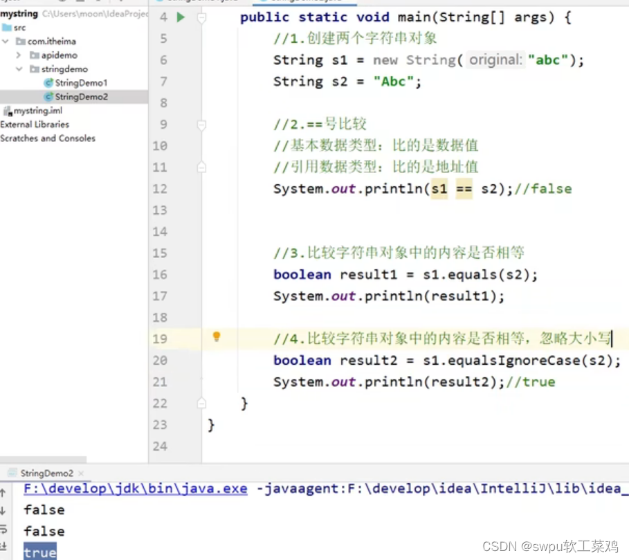Click the "Abc" string literal on line 7

click(394, 82)
